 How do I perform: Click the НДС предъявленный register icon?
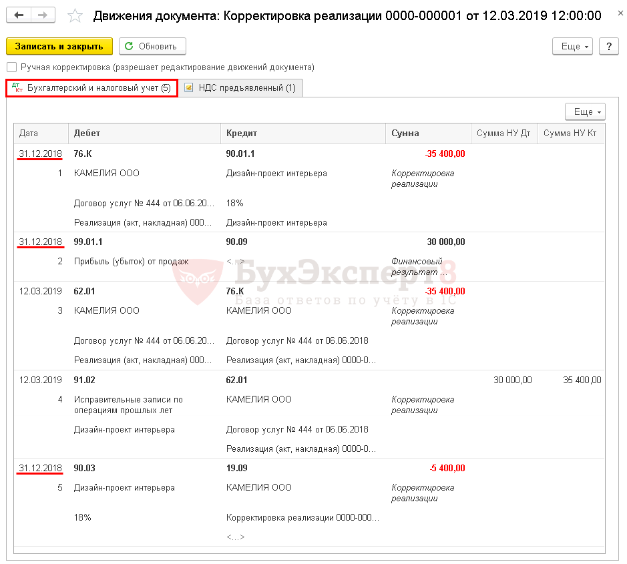pyautogui.click(x=189, y=88)
